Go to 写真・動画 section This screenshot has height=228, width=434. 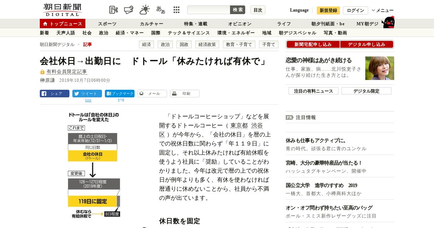[335, 33]
